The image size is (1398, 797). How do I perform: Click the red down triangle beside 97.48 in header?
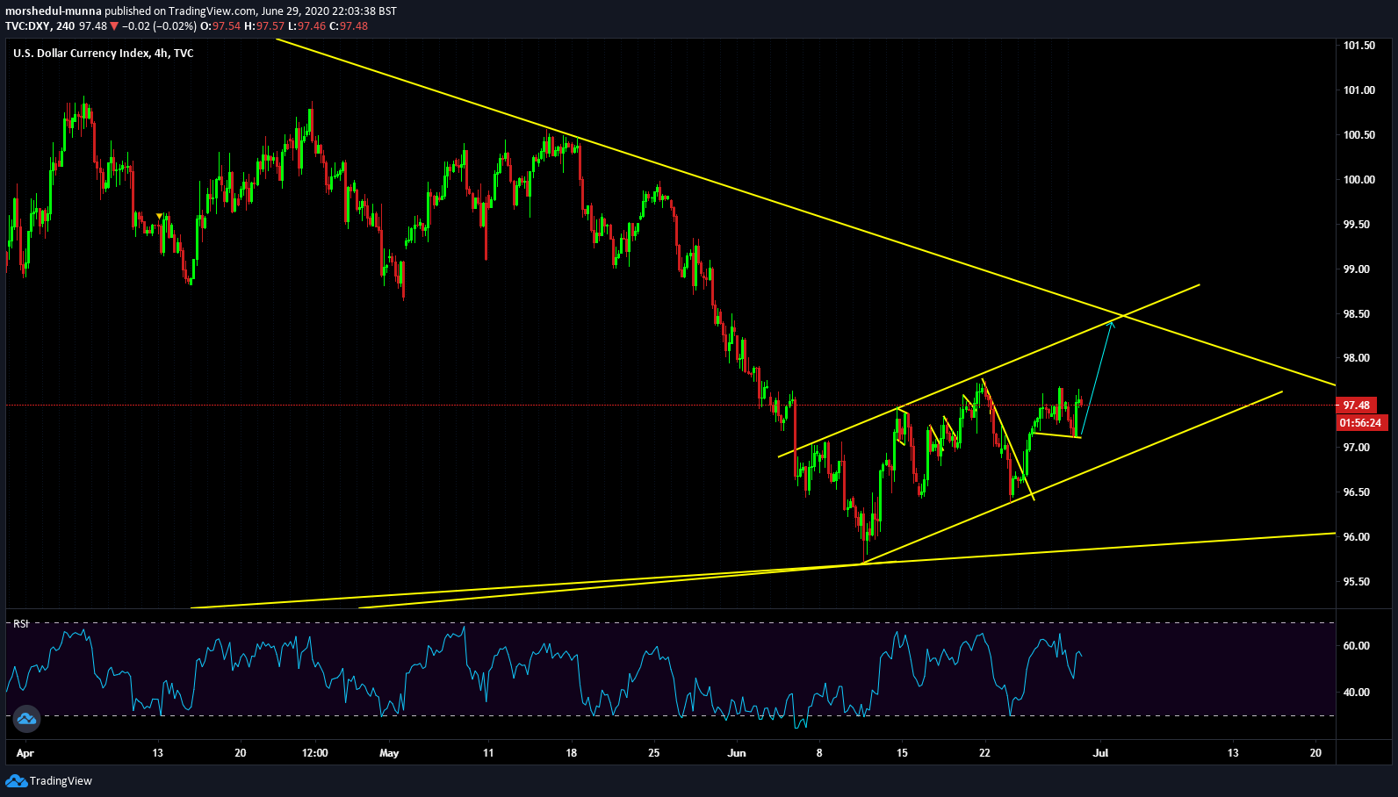click(x=114, y=26)
